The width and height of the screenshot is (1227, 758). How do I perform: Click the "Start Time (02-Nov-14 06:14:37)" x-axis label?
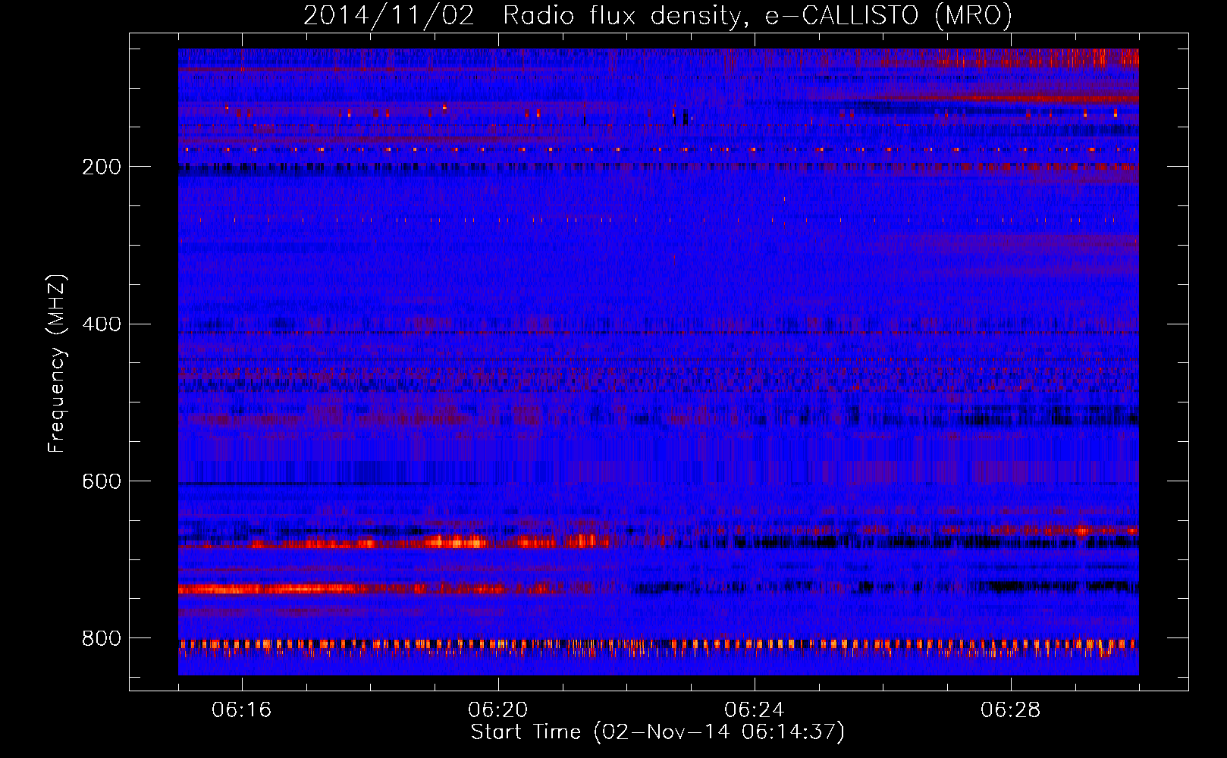657,732
